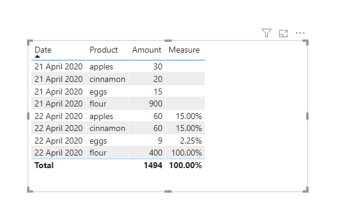Click 22 April 2020 date in apples row
Viewport: 347px width, 216px height.
tap(58, 116)
